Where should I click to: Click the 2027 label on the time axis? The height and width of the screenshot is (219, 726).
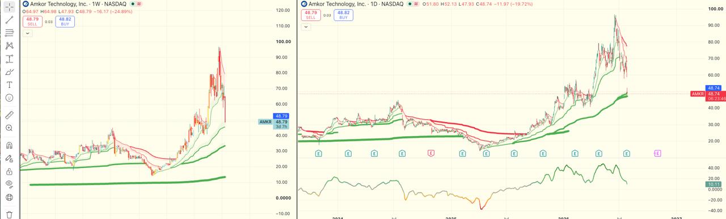point(676,217)
